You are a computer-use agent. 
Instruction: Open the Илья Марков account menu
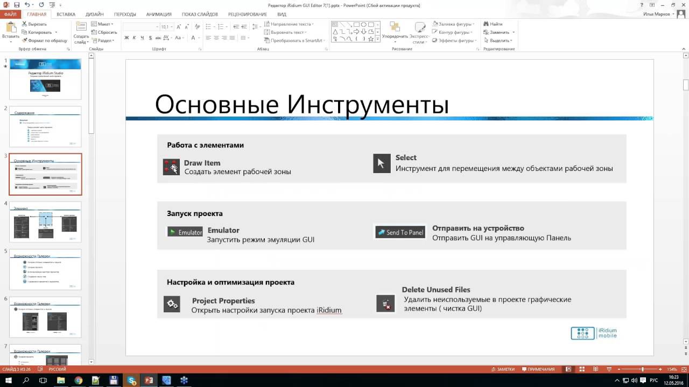coord(658,14)
